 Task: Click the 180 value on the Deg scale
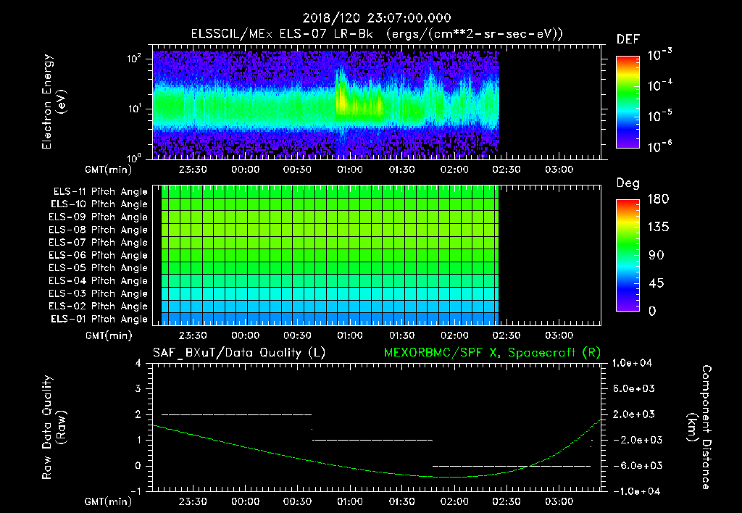tap(659, 199)
